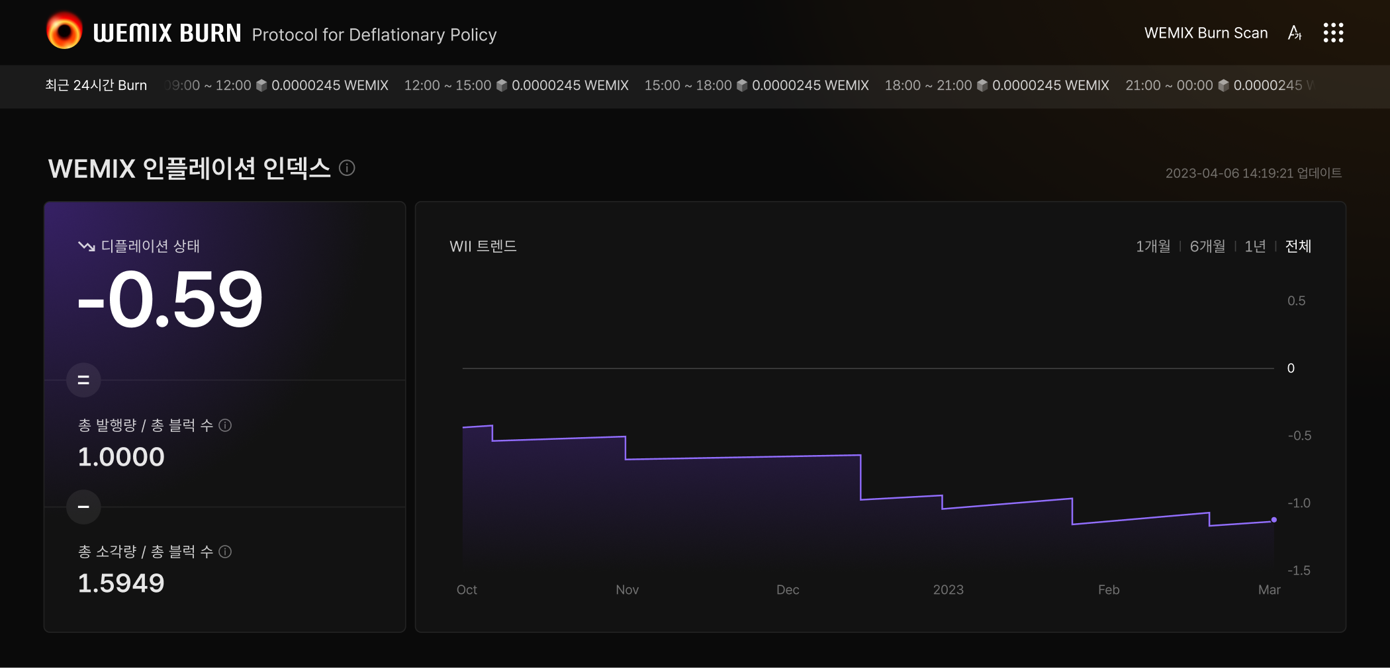Click the 15:00 ~ 18:00 time range text
Image resolution: width=1390 pixels, height=668 pixels.
(688, 85)
